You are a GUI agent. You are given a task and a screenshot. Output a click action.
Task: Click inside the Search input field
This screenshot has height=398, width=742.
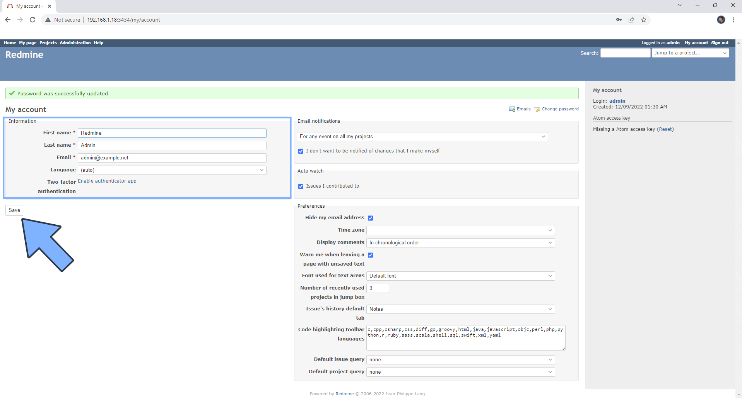[x=625, y=53]
